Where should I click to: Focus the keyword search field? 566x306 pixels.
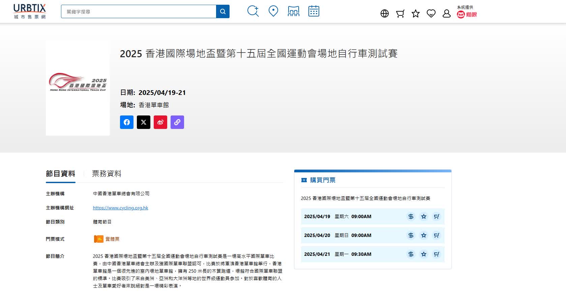point(139,11)
